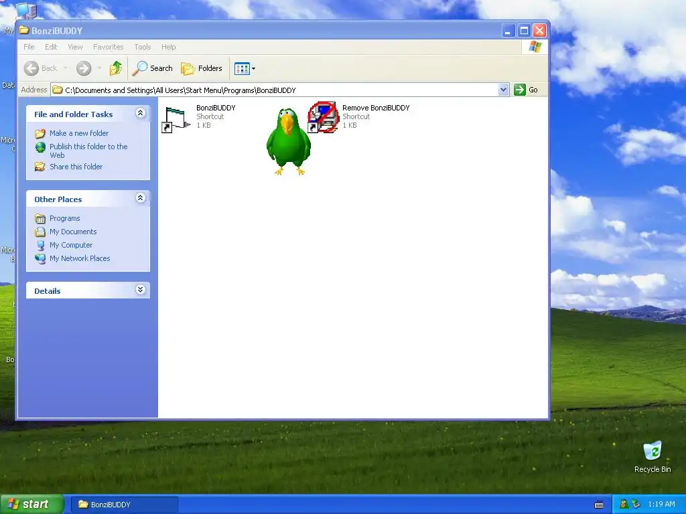Minimize the BonziBUDDY window
This screenshot has height=514, width=686.
point(508,31)
